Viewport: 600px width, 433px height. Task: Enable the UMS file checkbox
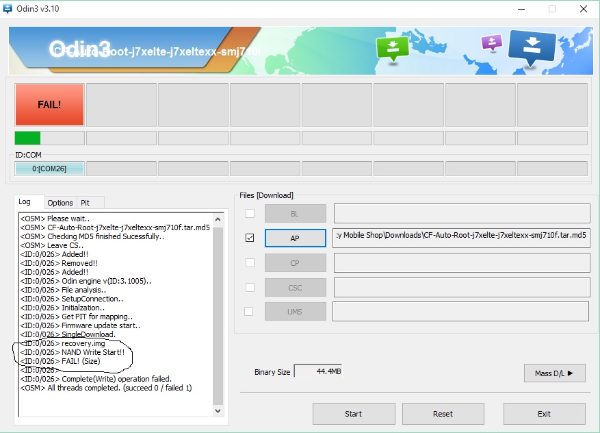pos(249,312)
